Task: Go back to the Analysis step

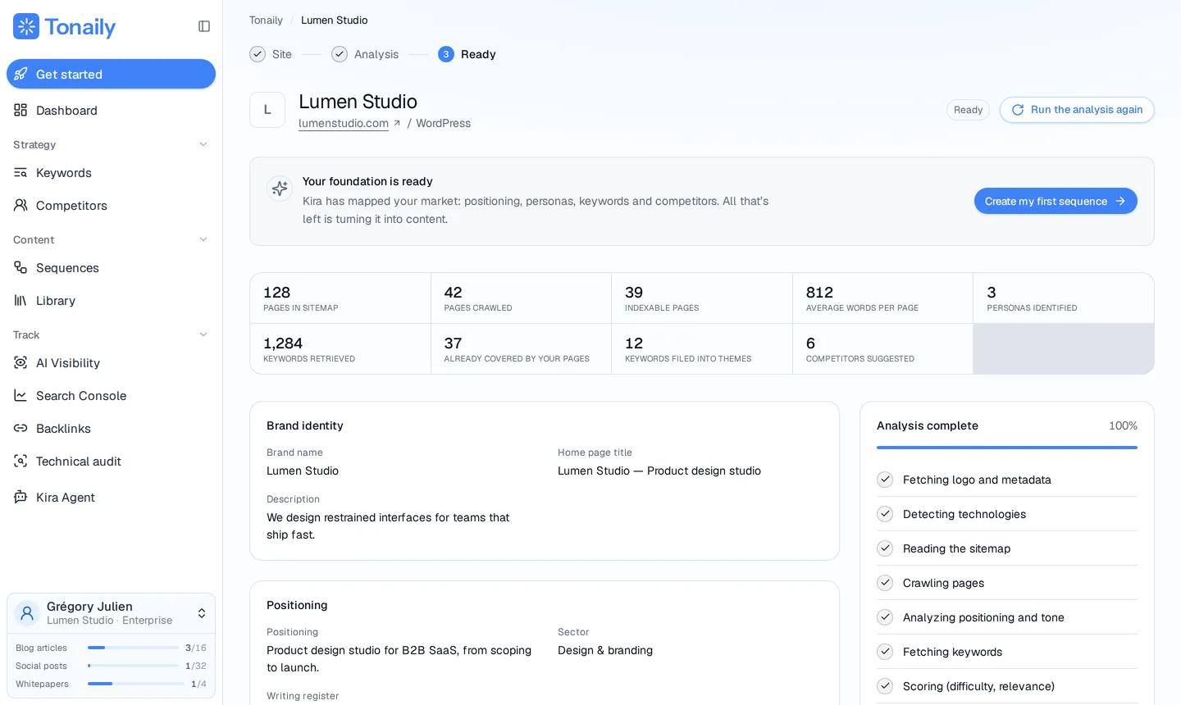Action: point(365,54)
